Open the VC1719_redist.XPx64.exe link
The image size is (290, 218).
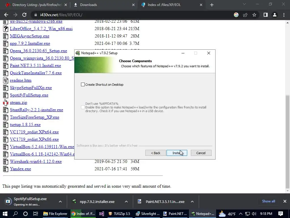coord(34,132)
